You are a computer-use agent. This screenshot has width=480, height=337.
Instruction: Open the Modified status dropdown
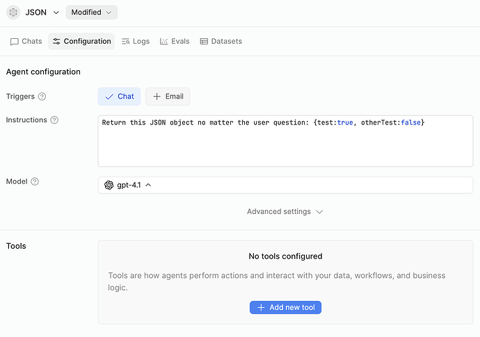pos(91,13)
